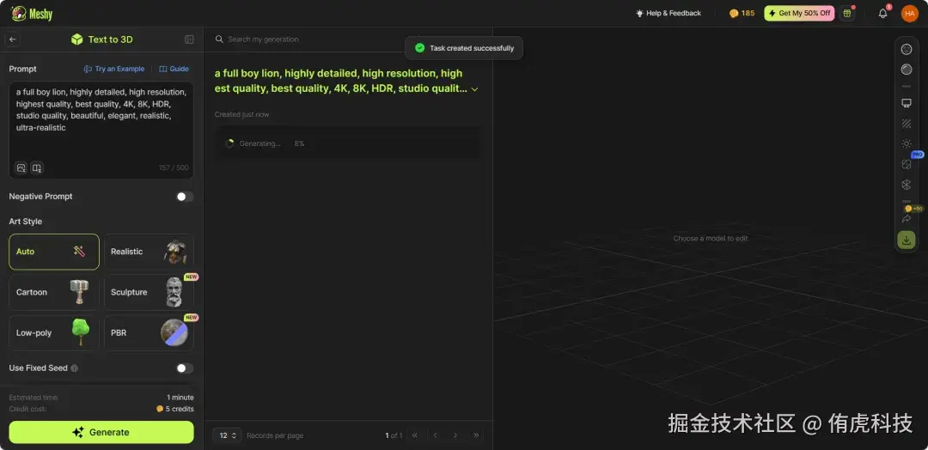Click the monitor display icon in viewer toolbar

click(x=907, y=103)
